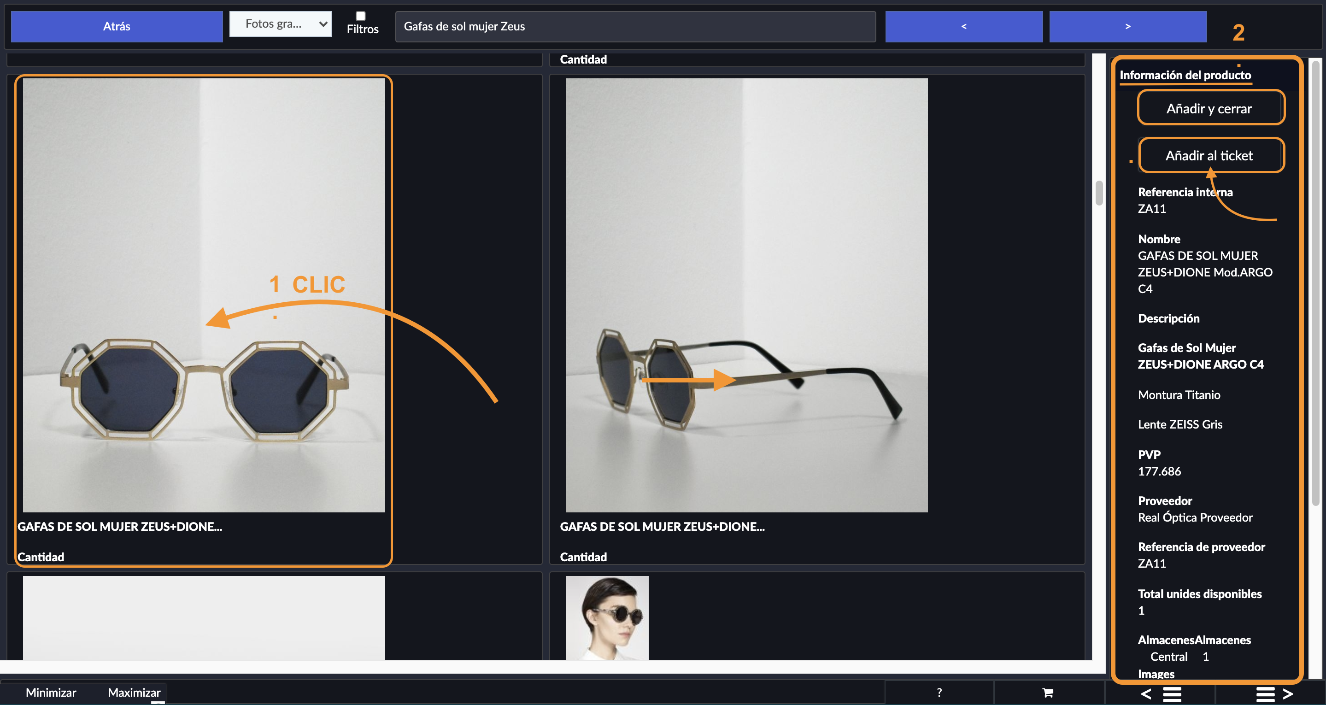This screenshot has height=705, width=1326.
Task: Click the product info panel scrollbar
Action: [x=1315, y=283]
